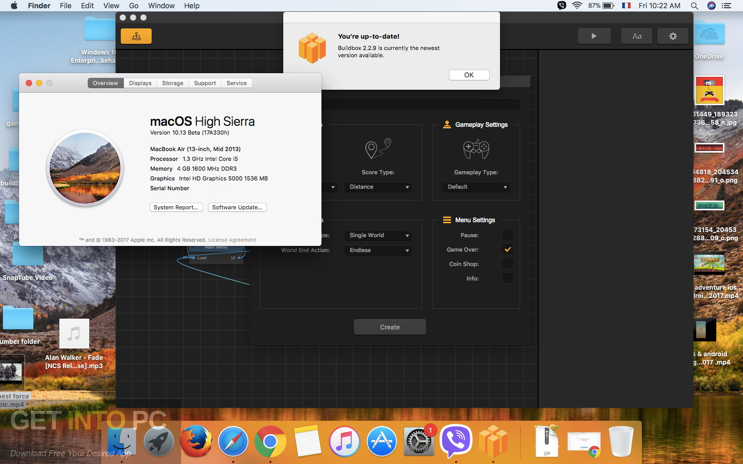Open System Preferences in the dock
The image size is (743, 464).
(419, 441)
